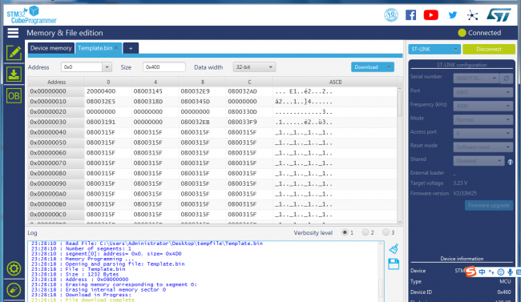Select verbosity level 1
521x302 pixels.
(x=345, y=232)
